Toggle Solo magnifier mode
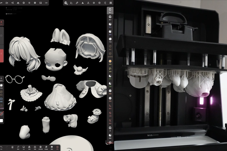 click(18, 148)
